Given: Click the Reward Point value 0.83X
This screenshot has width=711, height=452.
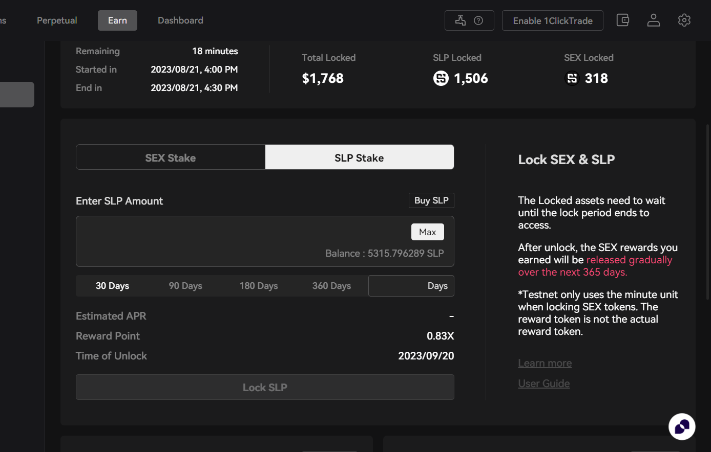Looking at the screenshot, I should click(x=441, y=336).
